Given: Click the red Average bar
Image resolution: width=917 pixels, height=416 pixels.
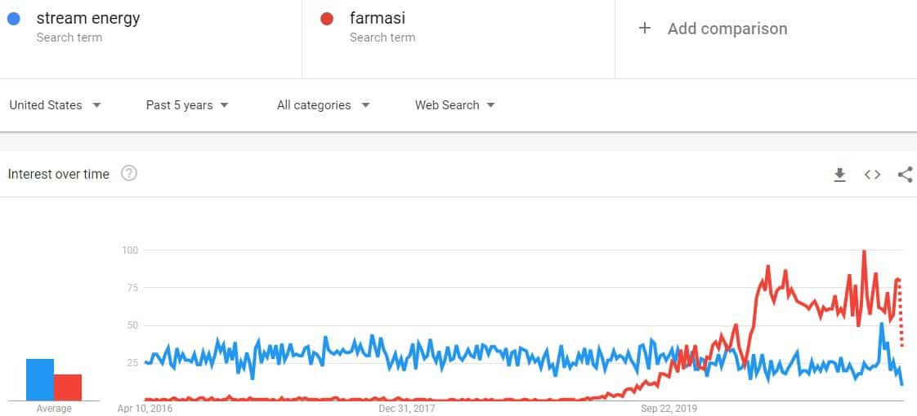Looking at the screenshot, I should pyautogui.click(x=68, y=387).
